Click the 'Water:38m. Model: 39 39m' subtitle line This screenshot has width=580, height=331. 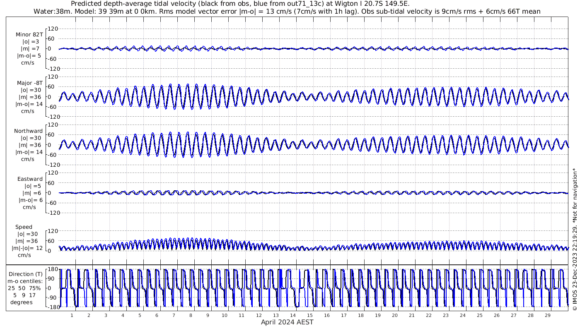[x=287, y=11]
